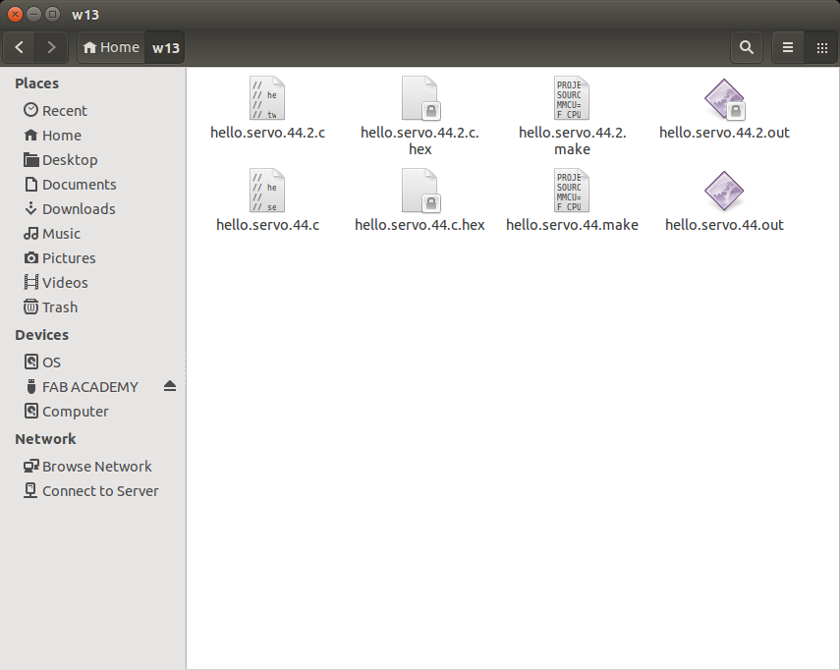This screenshot has width=840, height=670.
Task: Select hello.servo.44.2.c.hex file icon
Action: [421, 98]
